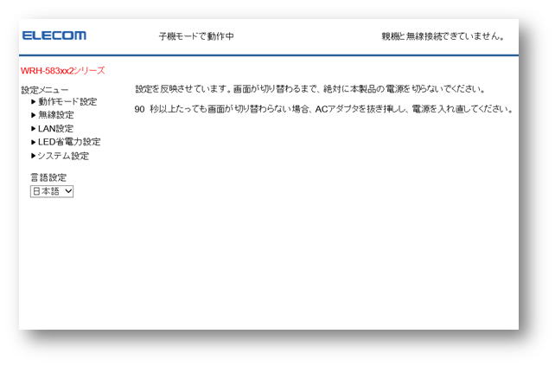Click the 子機モードで動作中 status text
Viewport: 555px width, 366px height.
coord(196,36)
